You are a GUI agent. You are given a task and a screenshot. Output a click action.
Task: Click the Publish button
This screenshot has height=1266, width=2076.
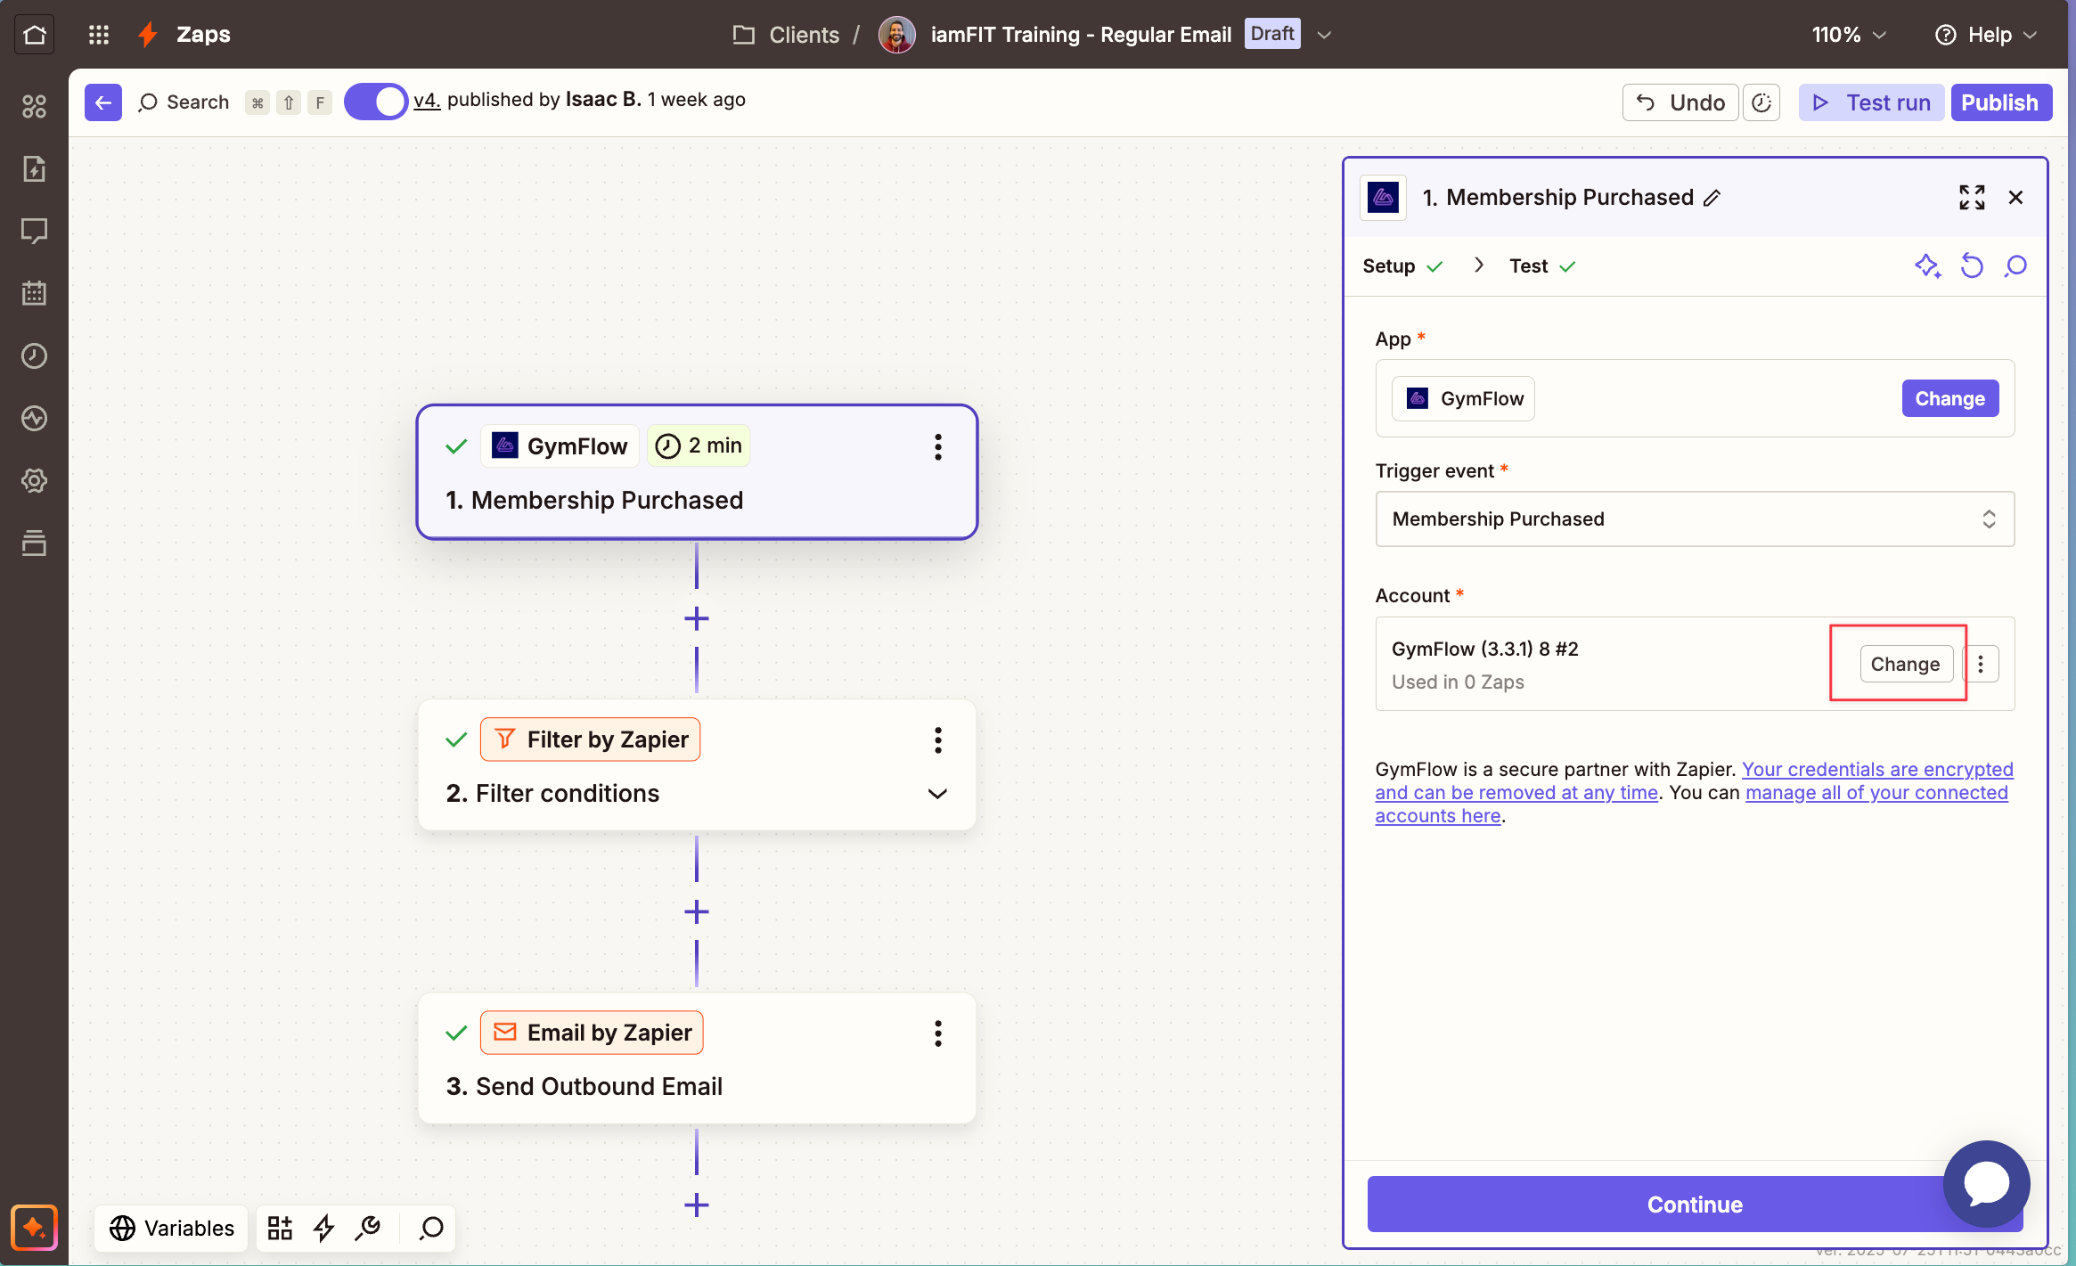(2000, 102)
